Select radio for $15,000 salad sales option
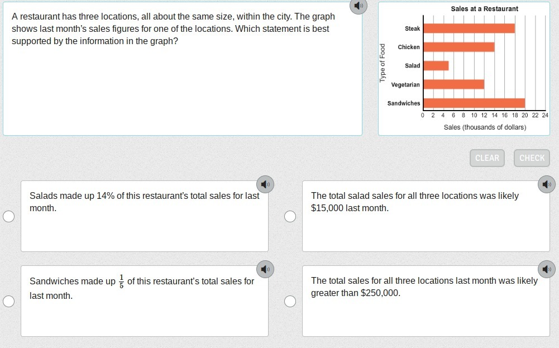Screen dimensions: 559x348 click(x=290, y=217)
